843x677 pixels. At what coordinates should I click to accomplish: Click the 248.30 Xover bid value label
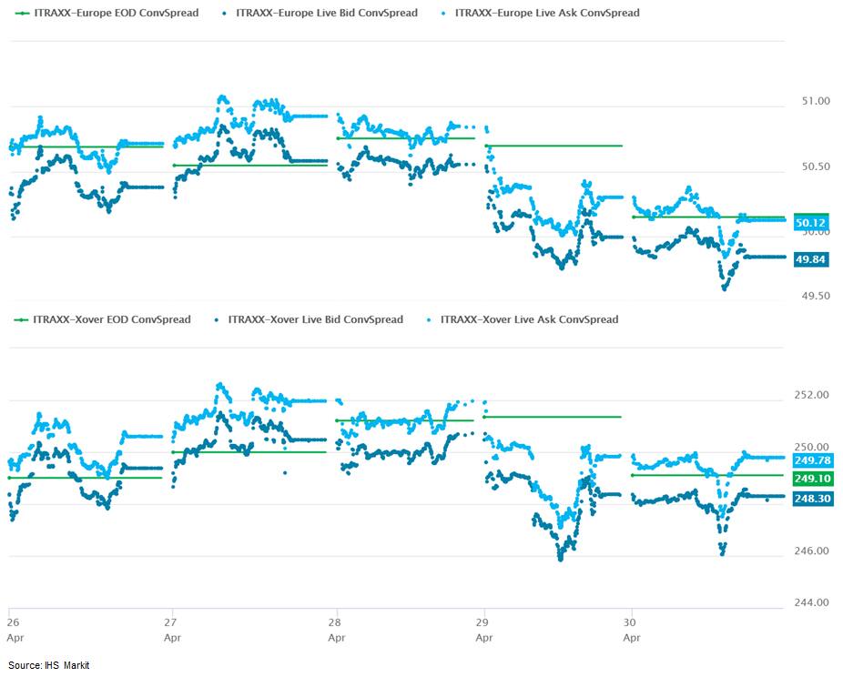pyautogui.click(x=812, y=500)
